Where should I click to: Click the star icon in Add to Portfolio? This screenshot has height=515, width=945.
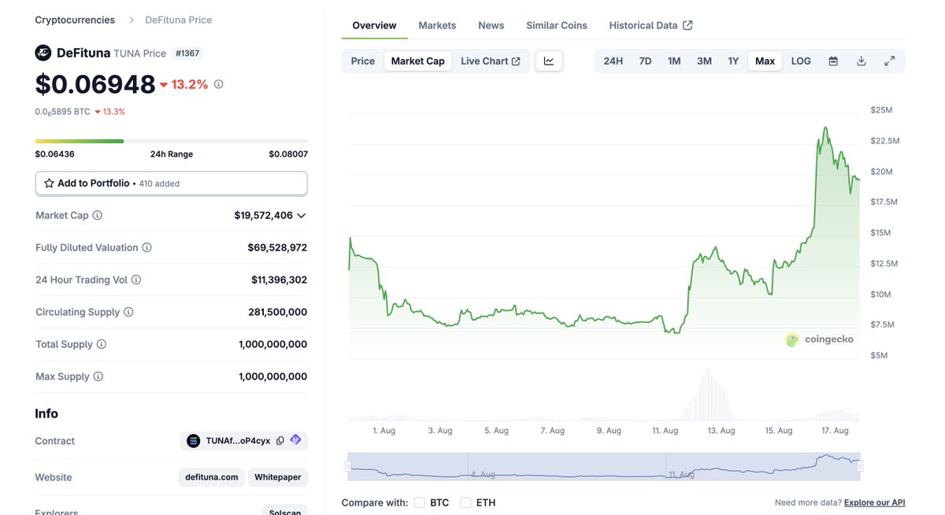pyautogui.click(x=49, y=183)
